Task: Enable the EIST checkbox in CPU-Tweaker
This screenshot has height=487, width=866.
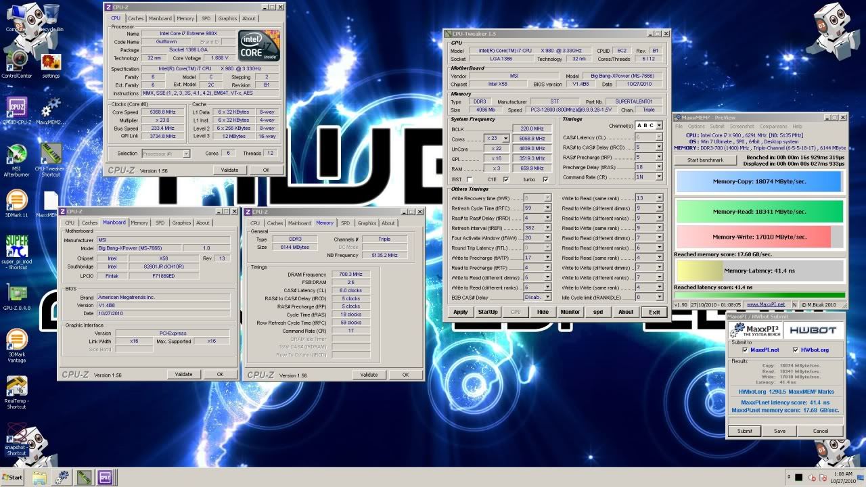Action: coord(470,179)
